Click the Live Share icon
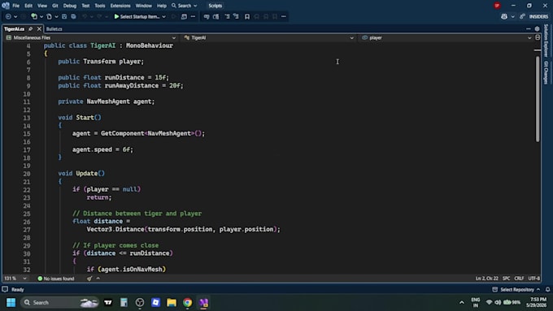This screenshot has width=553, height=311. pos(522,16)
